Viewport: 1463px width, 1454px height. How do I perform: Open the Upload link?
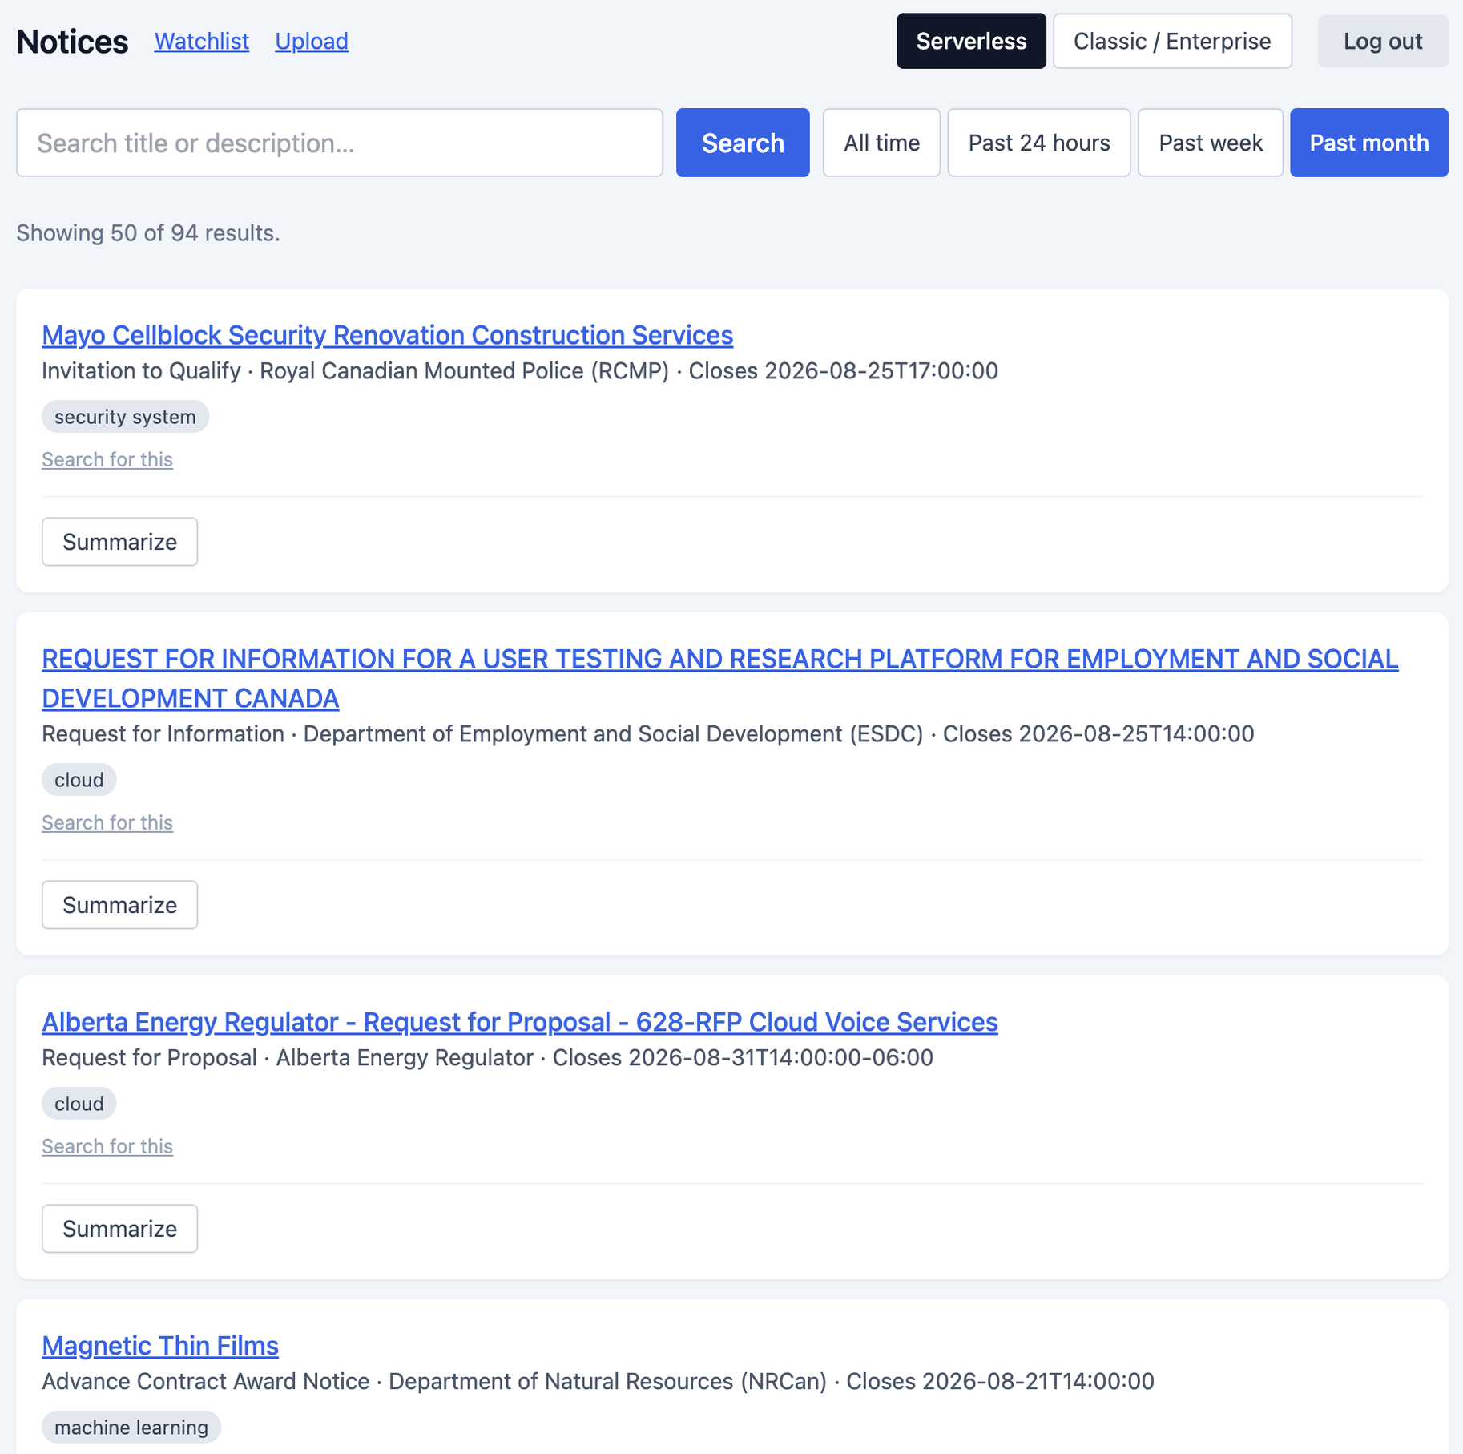point(312,41)
